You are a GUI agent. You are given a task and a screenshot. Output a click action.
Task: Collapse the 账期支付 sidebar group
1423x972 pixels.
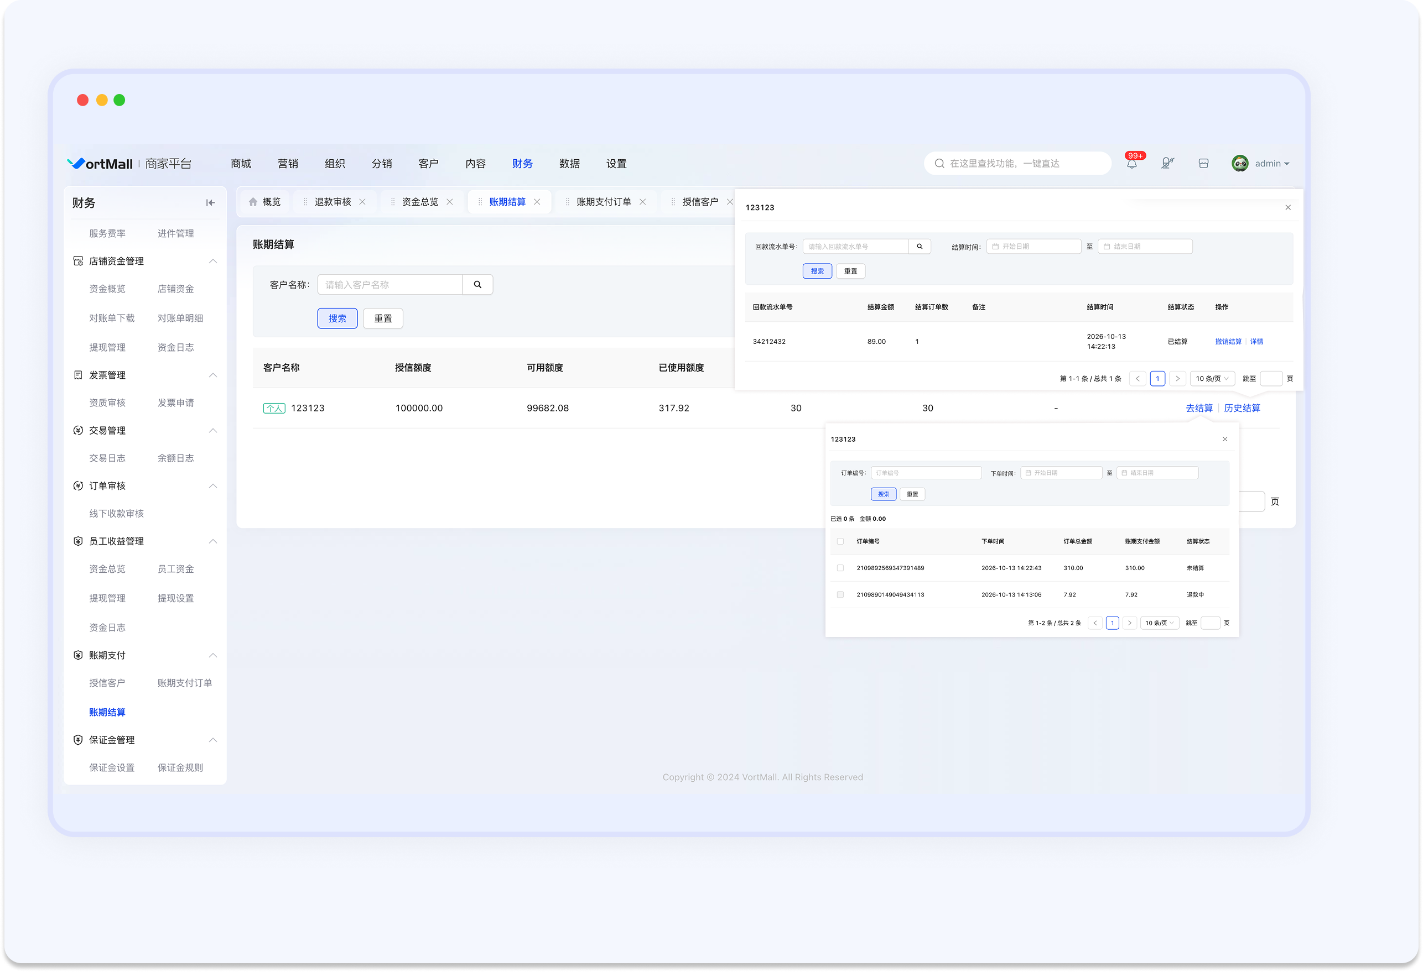click(212, 656)
